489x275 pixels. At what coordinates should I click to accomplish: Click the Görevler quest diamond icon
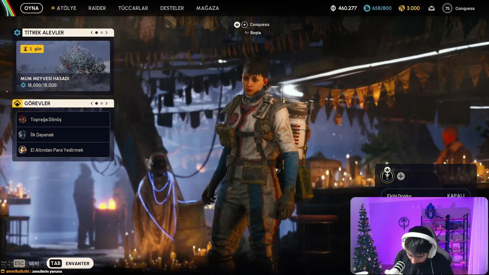(17, 103)
